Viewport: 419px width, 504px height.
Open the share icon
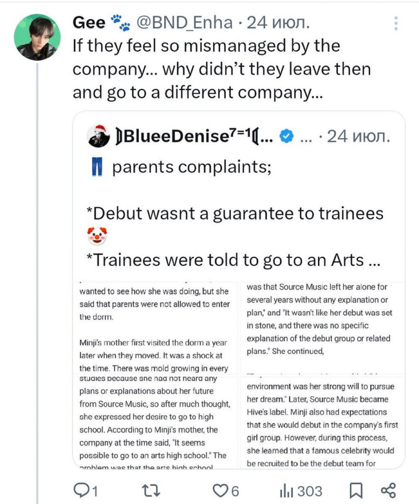pos(388,490)
